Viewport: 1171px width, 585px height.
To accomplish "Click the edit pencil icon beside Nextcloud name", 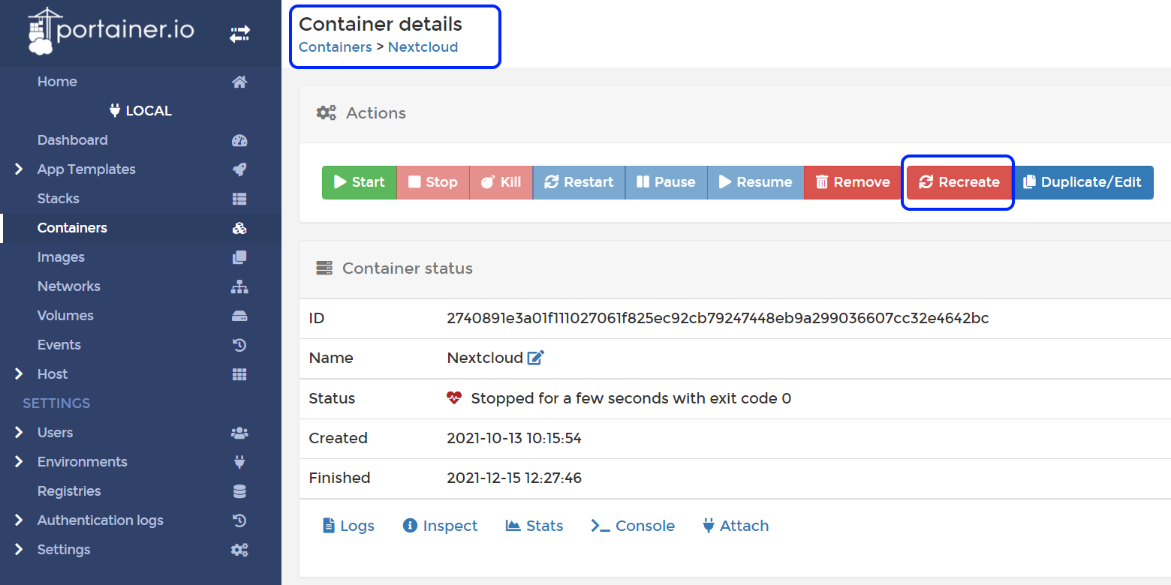I will click(535, 358).
